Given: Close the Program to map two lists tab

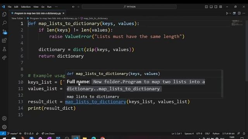Looking at the screenshot, I should tap(64, 14).
